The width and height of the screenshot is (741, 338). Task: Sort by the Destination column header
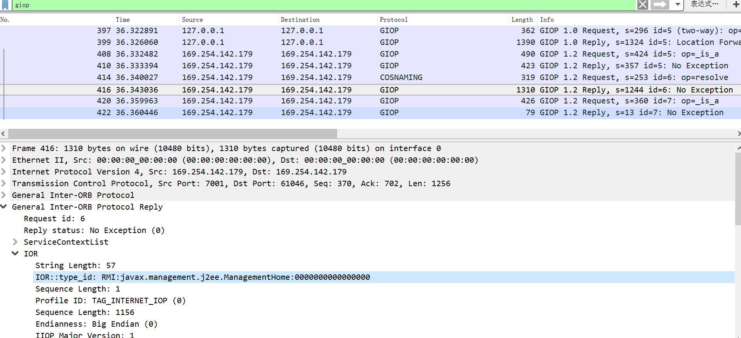click(x=328, y=20)
